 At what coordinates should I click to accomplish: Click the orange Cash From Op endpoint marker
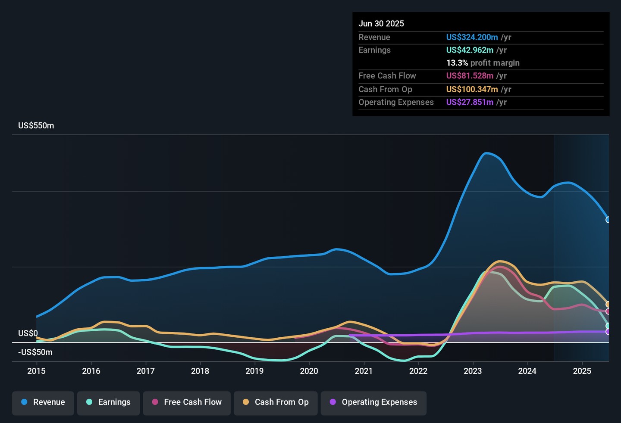(608, 304)
